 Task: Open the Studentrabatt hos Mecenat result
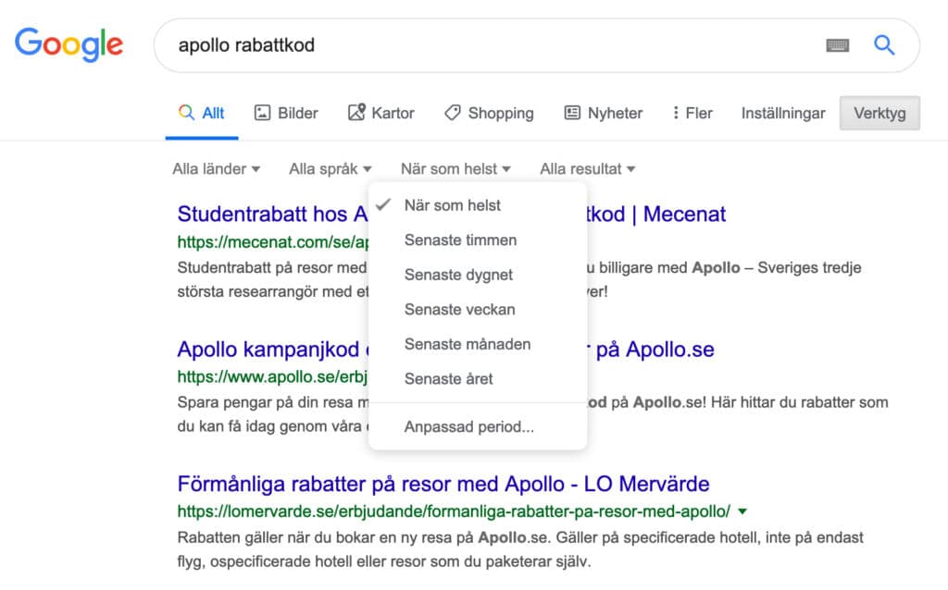click(272, 214)
